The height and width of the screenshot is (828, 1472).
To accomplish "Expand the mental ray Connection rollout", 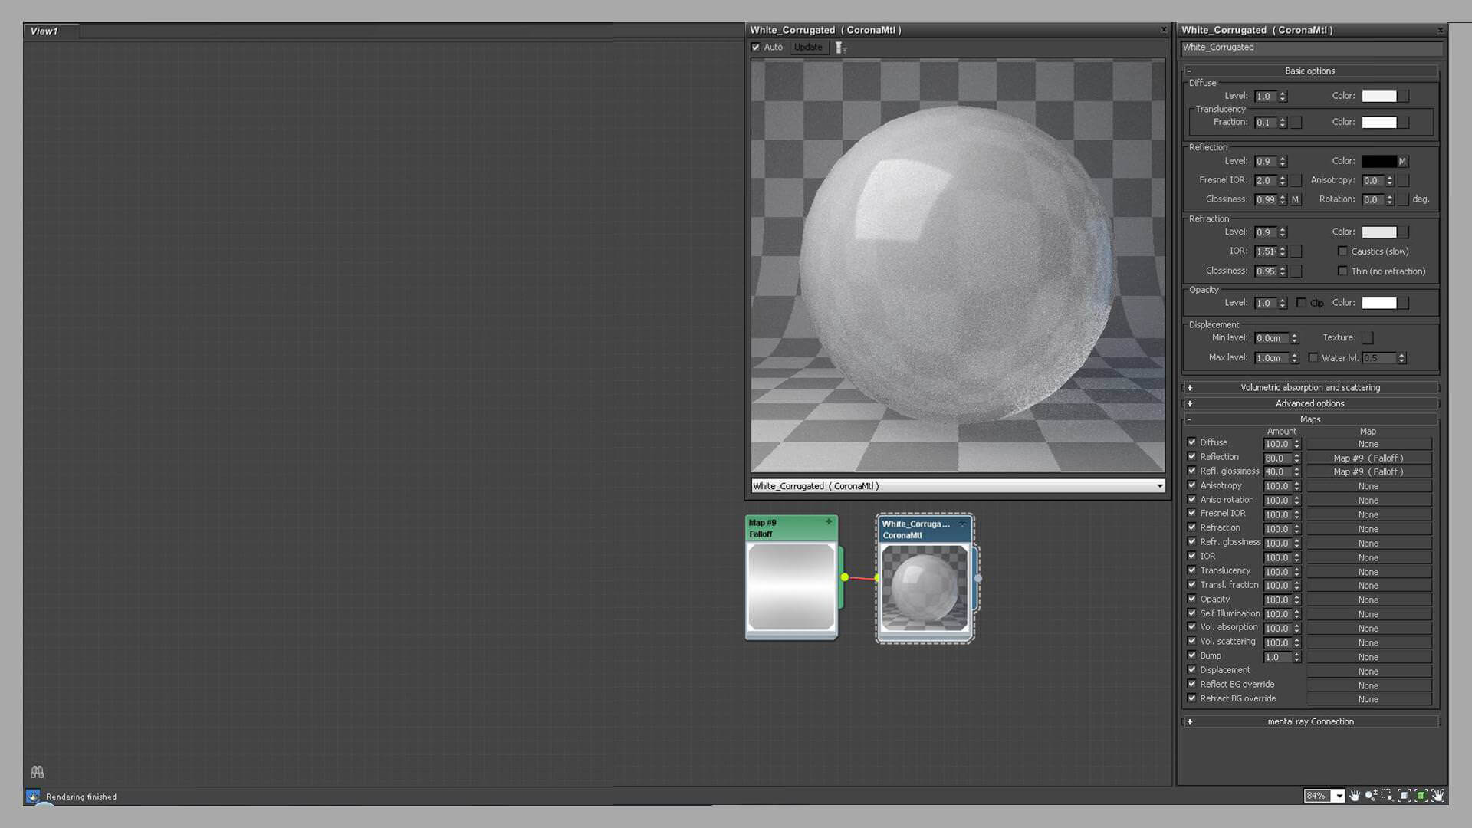I will [1309, 722].
